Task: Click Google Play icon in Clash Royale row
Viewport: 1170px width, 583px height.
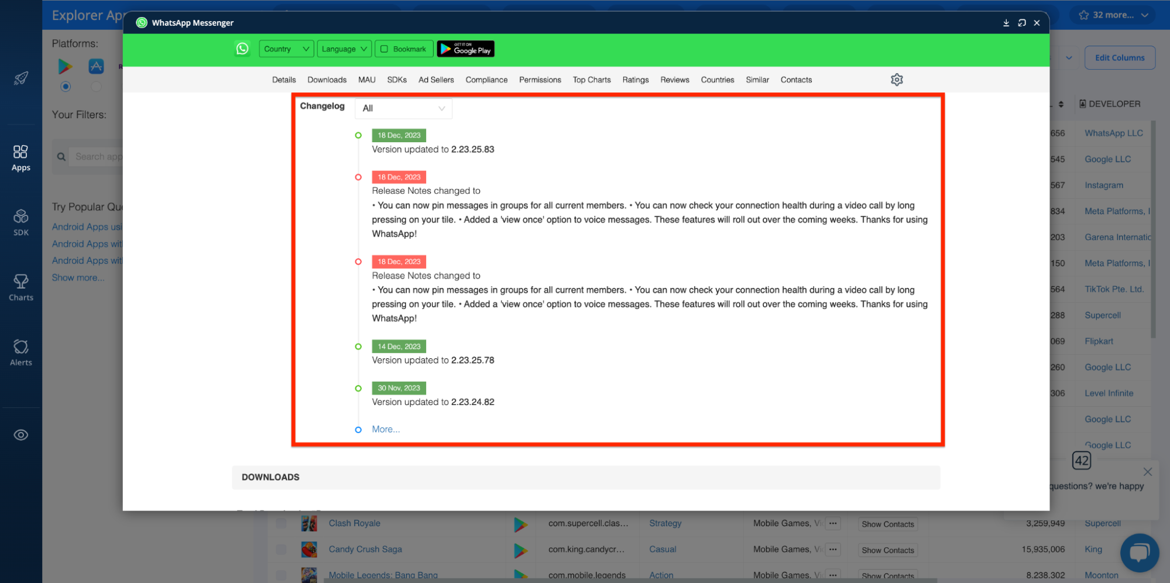Action: pyautogui.click(x=520, y=524)
